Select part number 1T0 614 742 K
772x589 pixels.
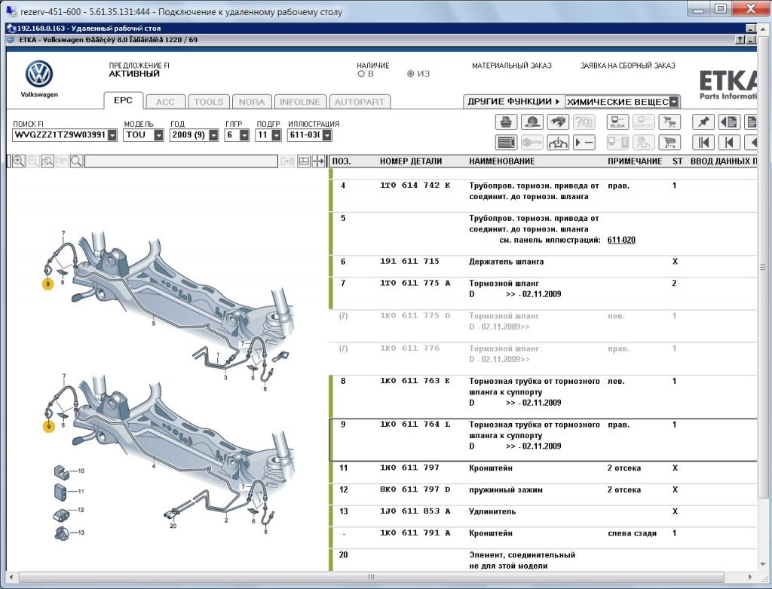[x=415, y=186]
